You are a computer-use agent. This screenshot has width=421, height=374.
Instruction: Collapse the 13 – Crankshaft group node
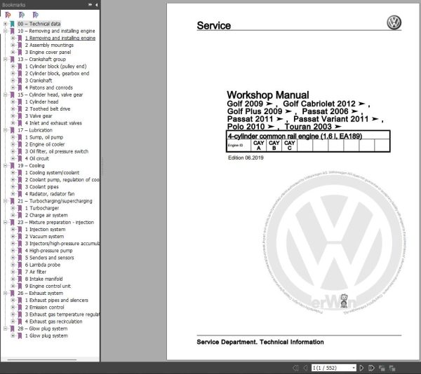coord(5,60)
